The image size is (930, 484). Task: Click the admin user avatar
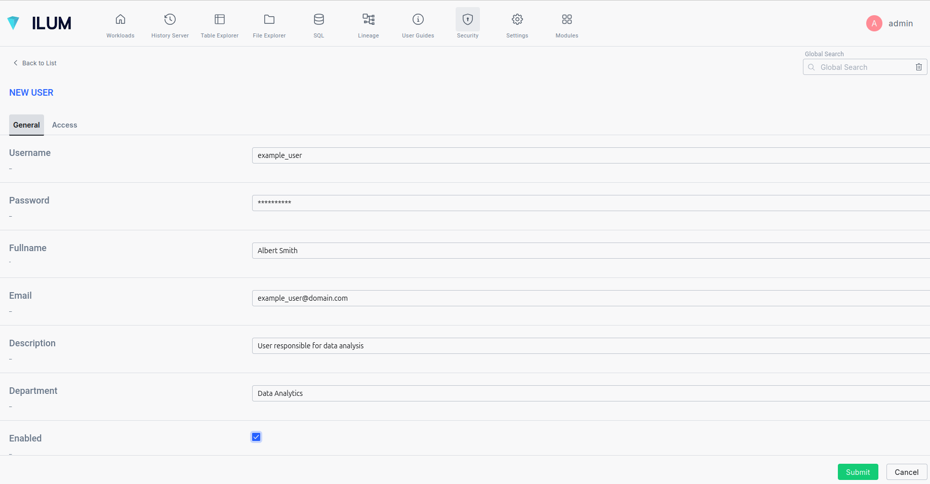(874, 23)
